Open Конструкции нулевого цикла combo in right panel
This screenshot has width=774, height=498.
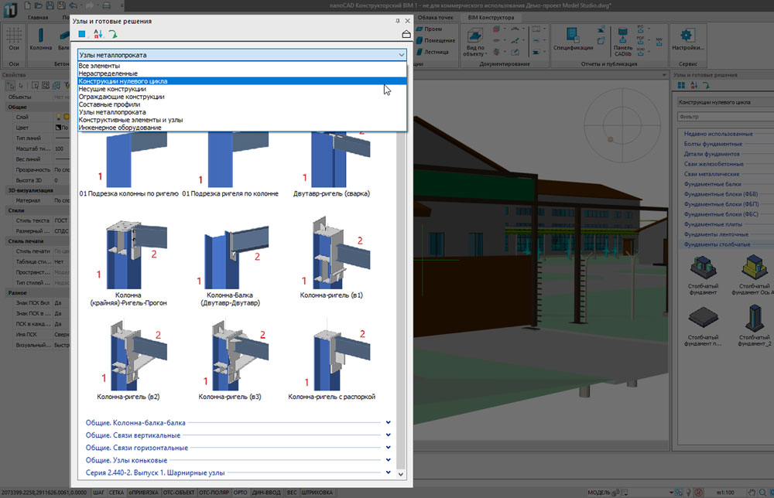click(725, 102)
